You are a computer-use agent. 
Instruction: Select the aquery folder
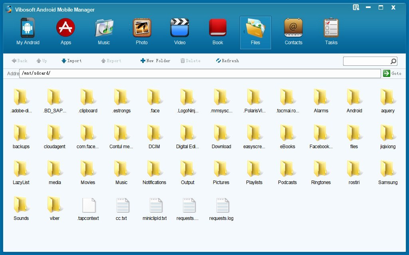[x=387, y=101]
